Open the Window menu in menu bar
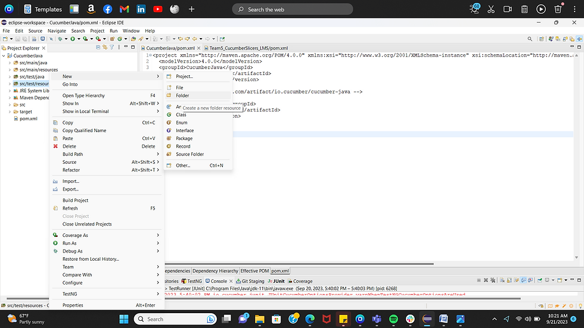The width and height of the screenshot is (584, 328). [x=131, y=31]
